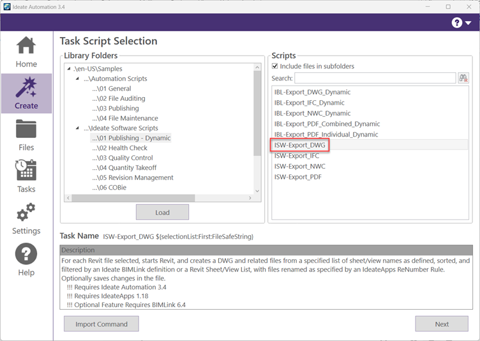The width and height of the screenshot is (480, 341).
Task: Select the 01 General folder
Action: [112, 89]
